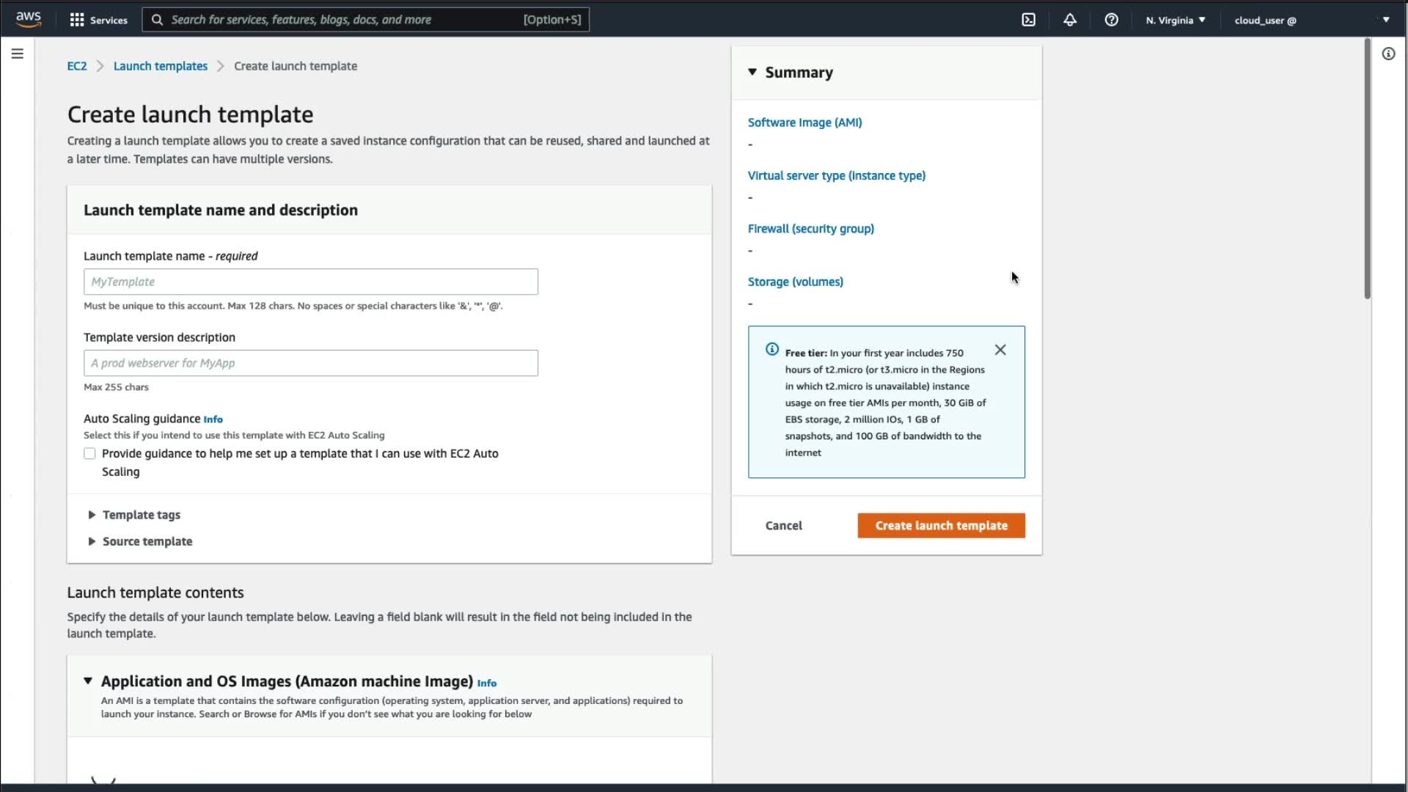Collapse Application and OS Images section
Viewport: 1408px width, 792px height.
pos(88,681)
